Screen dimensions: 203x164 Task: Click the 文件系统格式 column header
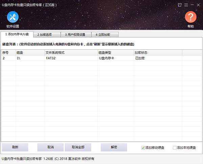click(71, 53)
